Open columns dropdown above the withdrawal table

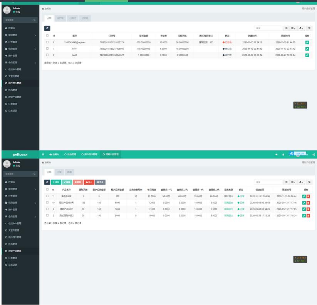294,28
